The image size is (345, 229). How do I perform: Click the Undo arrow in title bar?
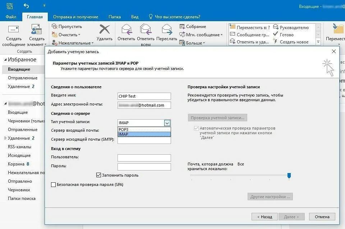tap(26, 6)
